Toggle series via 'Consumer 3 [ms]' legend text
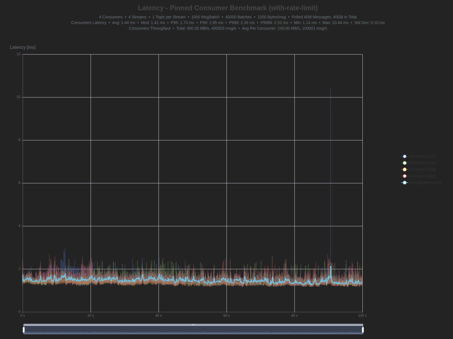The width and height of the screenshot is (453, 339). pos(422,169)
